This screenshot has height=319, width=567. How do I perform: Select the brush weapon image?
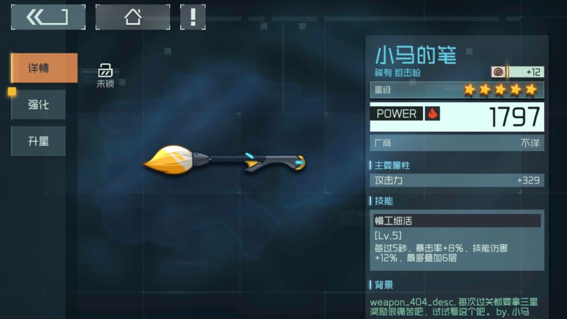tap(224, 159)
